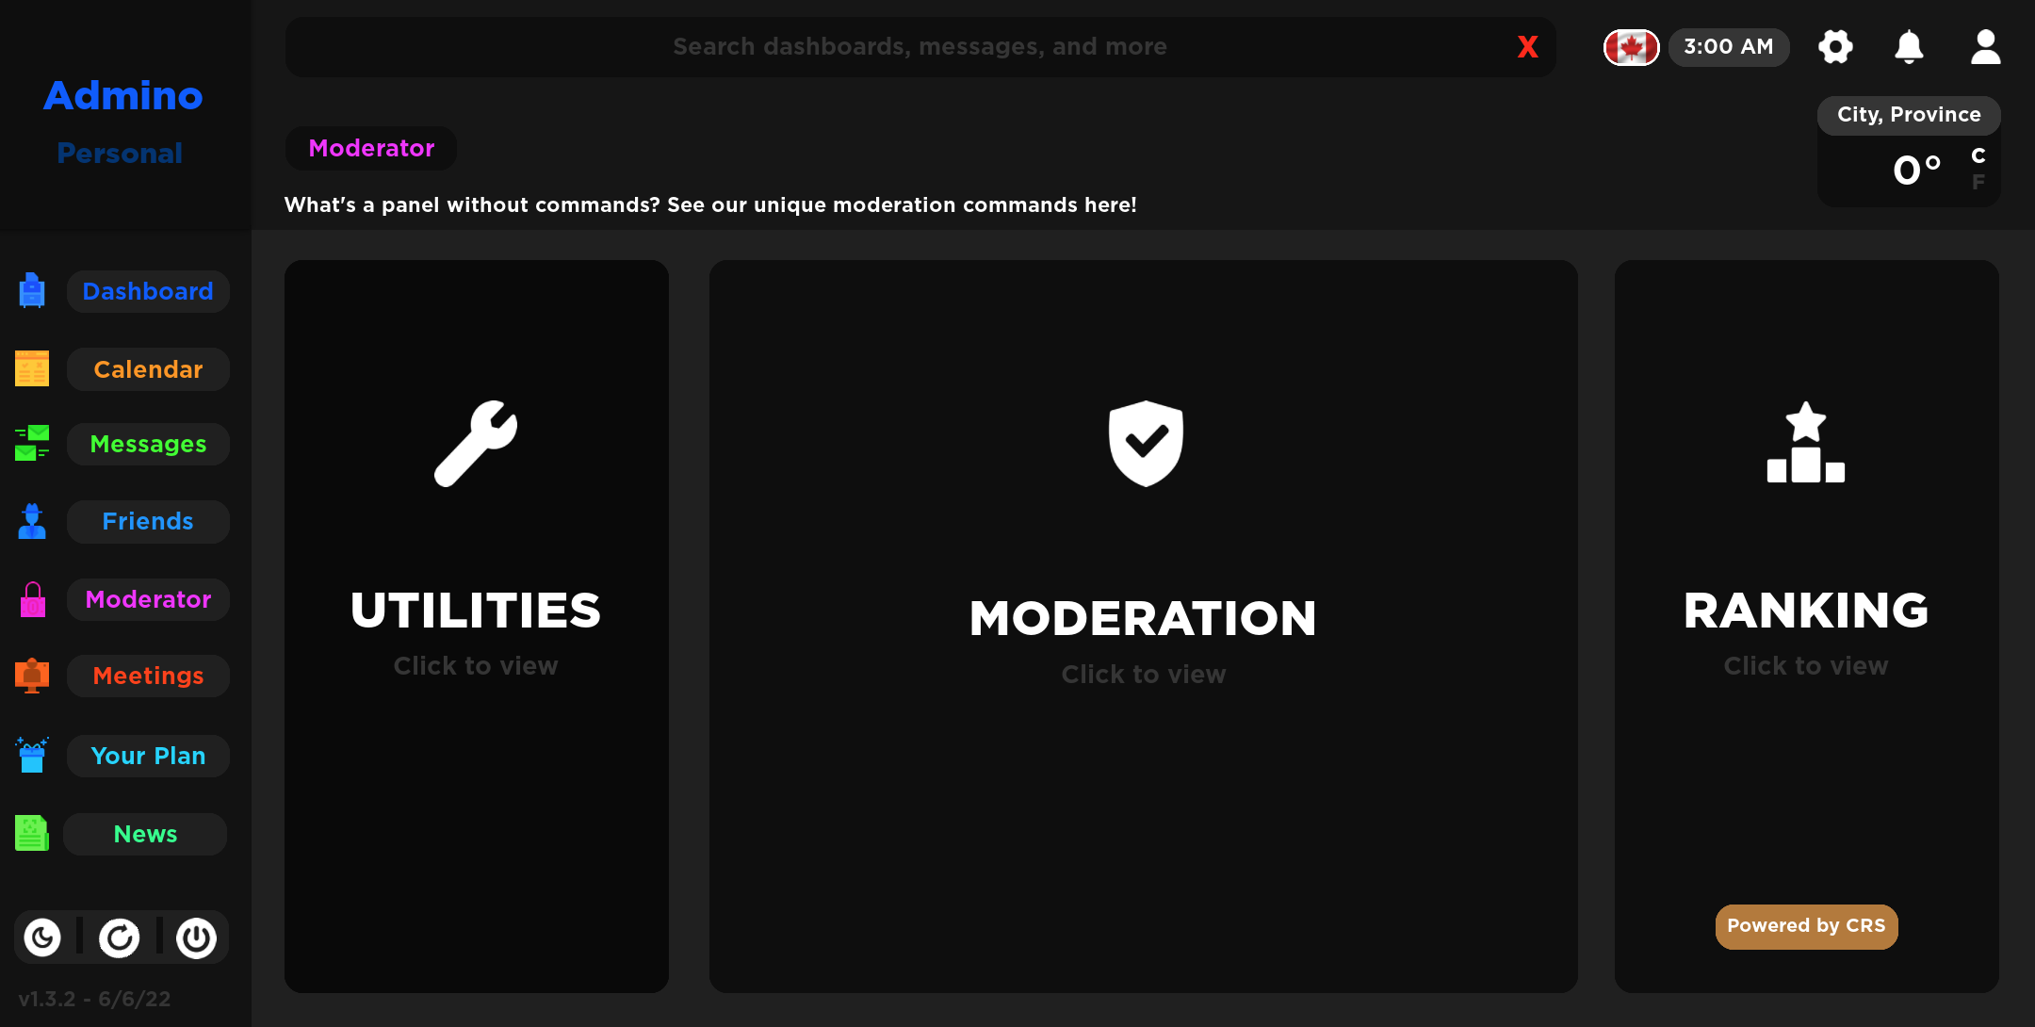
Task: Focus the search dashboards input field
Action: pos(920,46)
